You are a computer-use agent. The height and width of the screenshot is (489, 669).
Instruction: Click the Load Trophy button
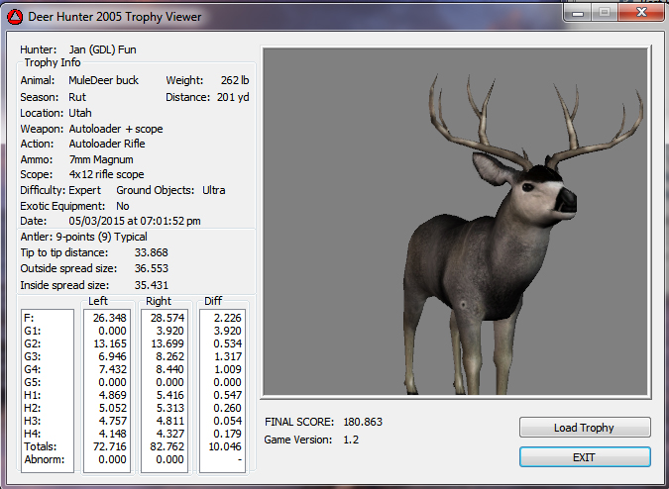tap(584, 428)
